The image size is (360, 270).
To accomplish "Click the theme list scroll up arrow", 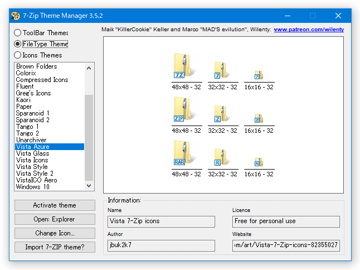I will 89,68.
